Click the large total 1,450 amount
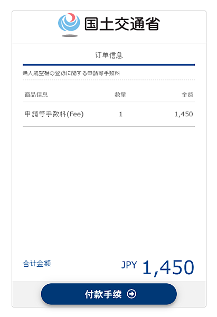217x317 pixels. coord(168,267)
